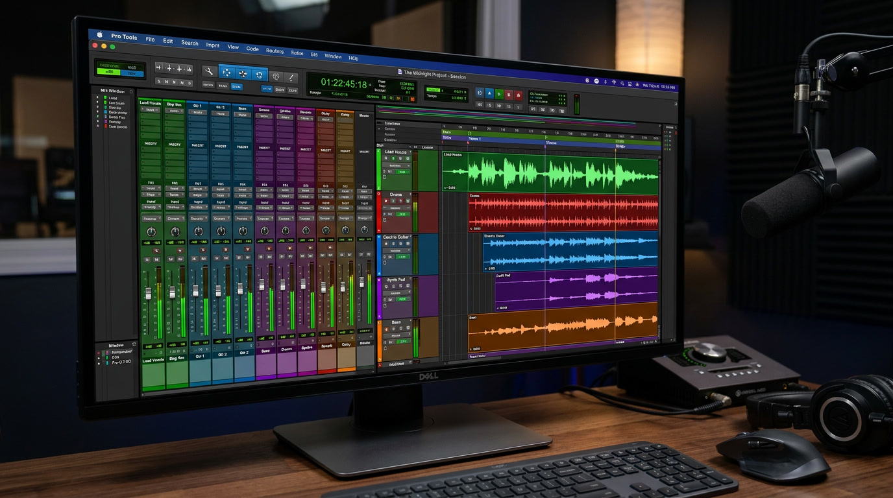Toggle record-enable on Synths mixer strip
The width and height of the screenshot is (893, 498).
[310, 248]
